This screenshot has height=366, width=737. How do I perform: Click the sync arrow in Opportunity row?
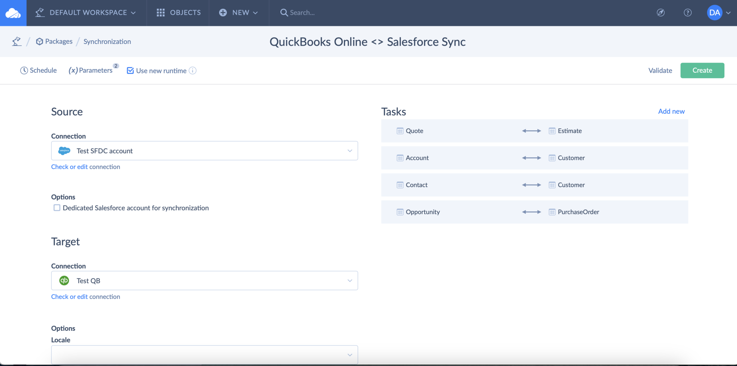pyautogui.click(x=532, y=212)
